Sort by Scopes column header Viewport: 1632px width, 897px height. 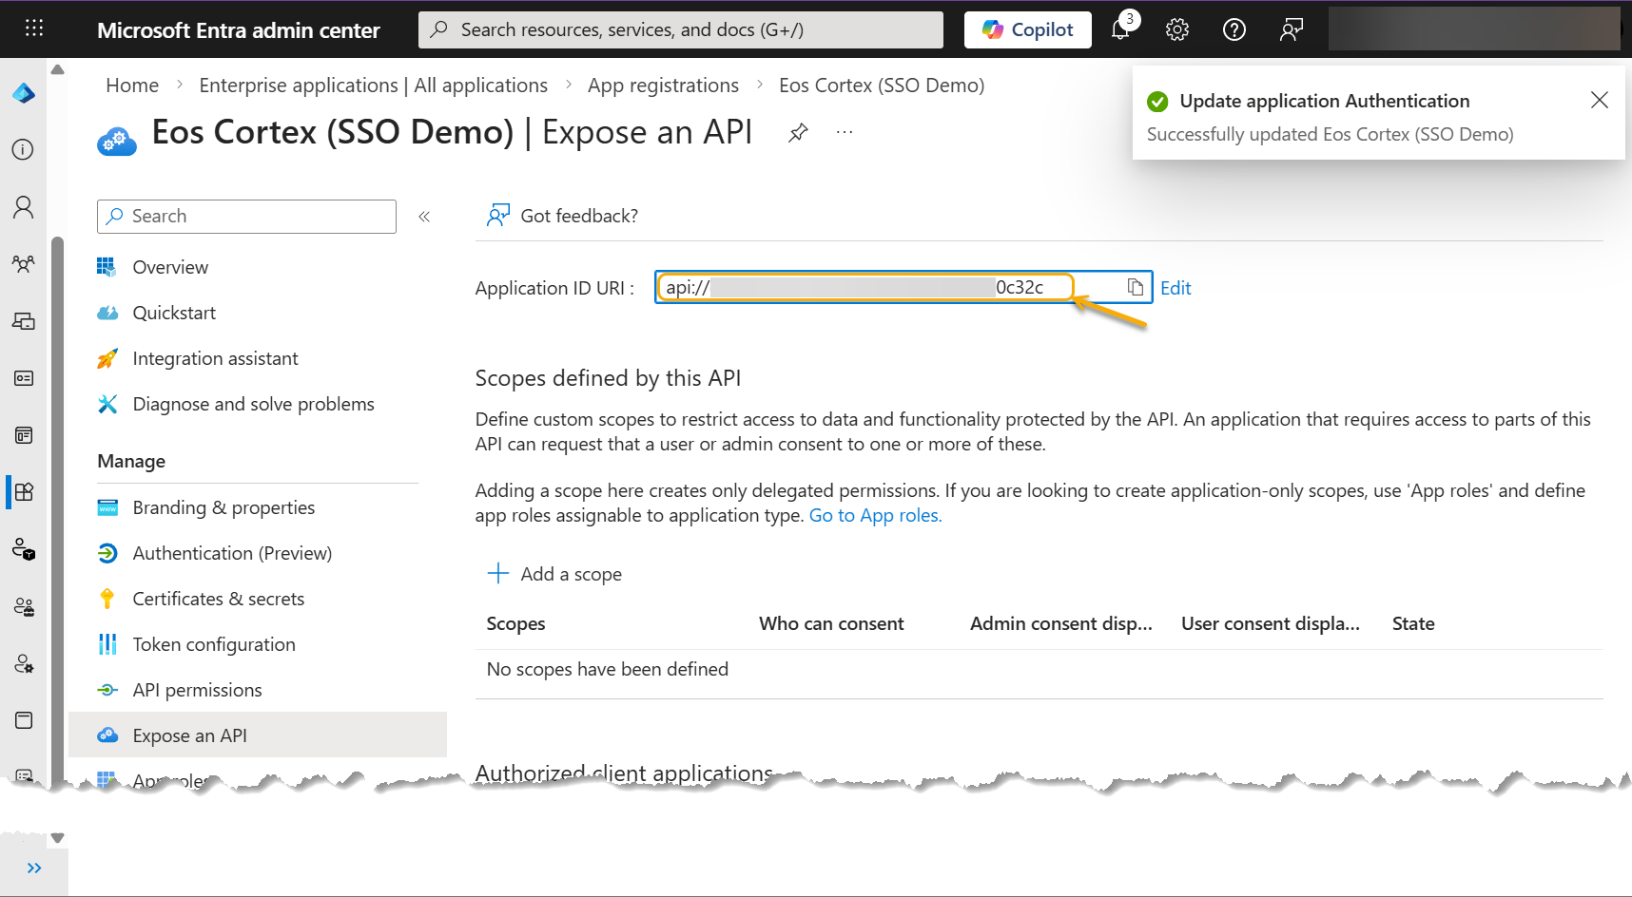click(515, 623)
